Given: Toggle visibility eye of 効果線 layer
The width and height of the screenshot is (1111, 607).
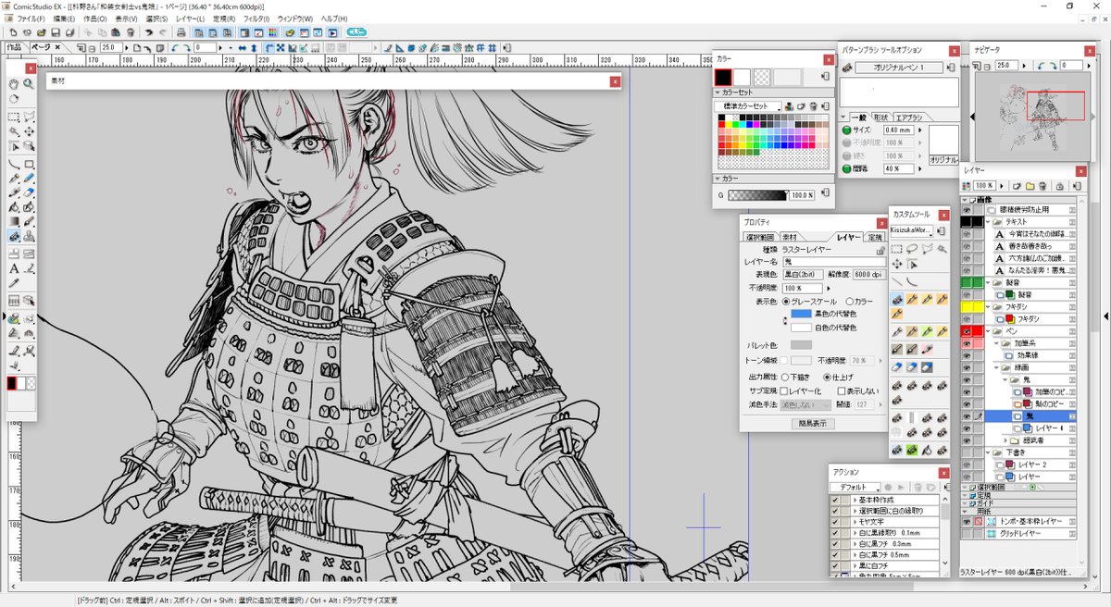Looking at the screenshot, I should click(x=967, y=356).
